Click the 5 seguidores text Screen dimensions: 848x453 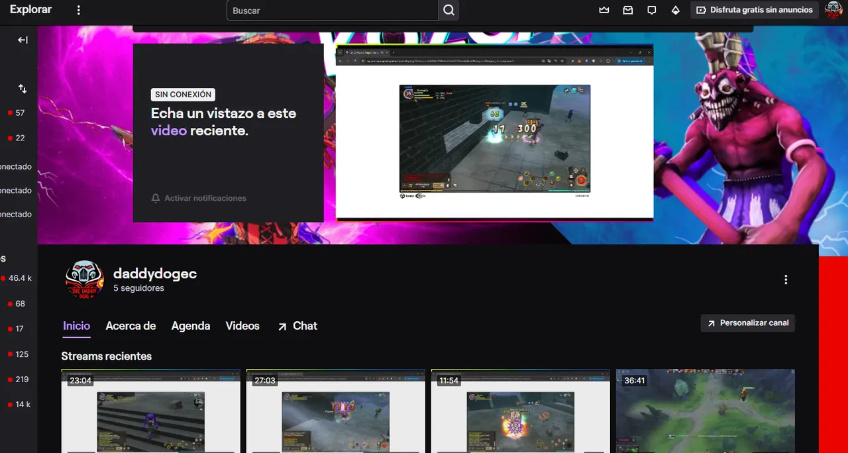(x=138, y=288)
